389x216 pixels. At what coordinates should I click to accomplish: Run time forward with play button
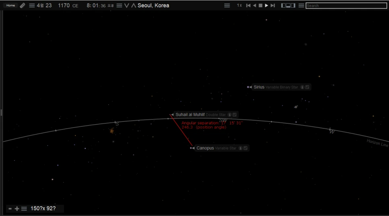coord(267,6)
